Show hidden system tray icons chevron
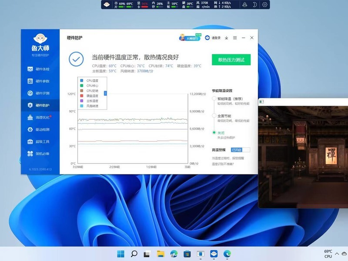The height and width of the screenshot is (261, 348). pos(337,254)
